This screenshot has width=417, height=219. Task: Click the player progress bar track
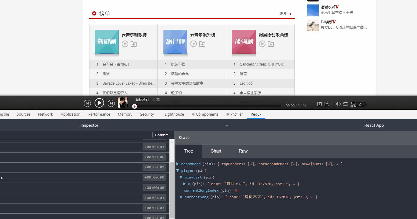tap(208, 106)
